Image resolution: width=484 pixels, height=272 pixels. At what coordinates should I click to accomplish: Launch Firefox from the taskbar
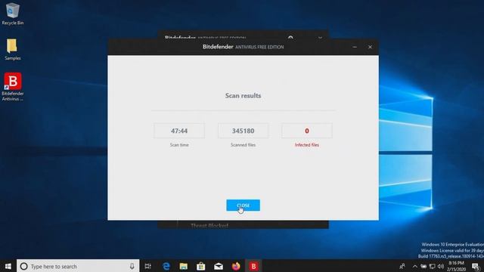(236, 266)
